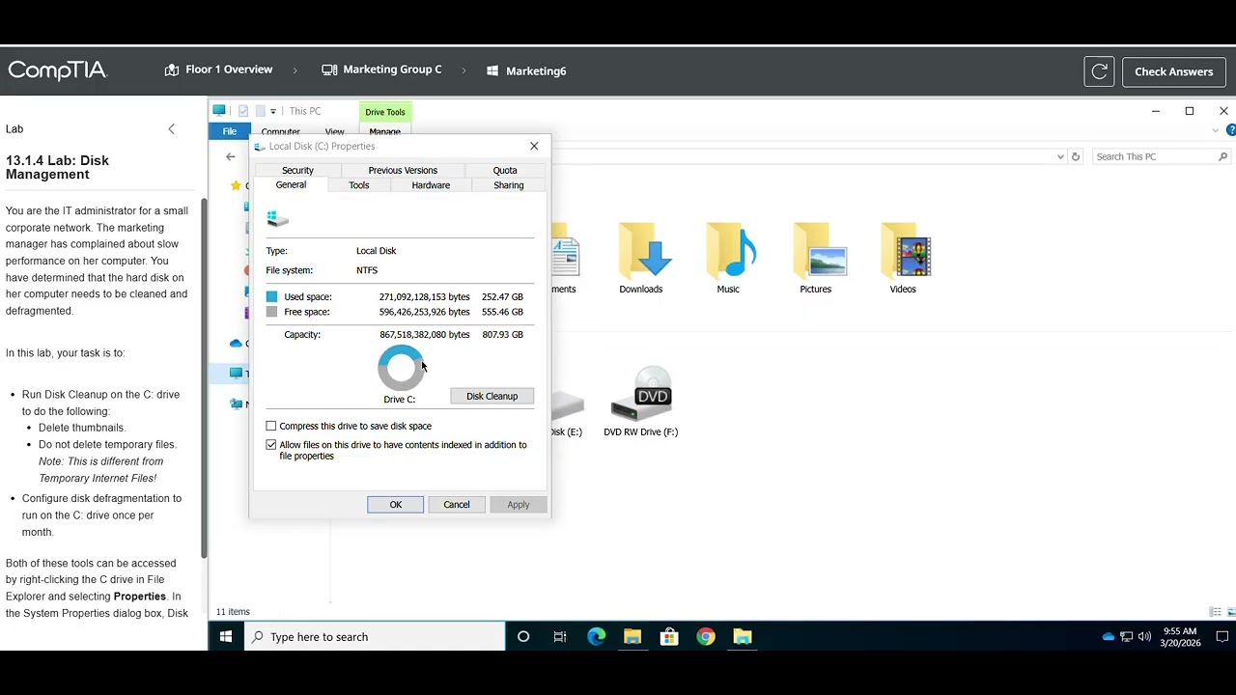This screenshot has height=695, width=1236.
Task: Click the Type here to search box
Action: click(375, 637)
